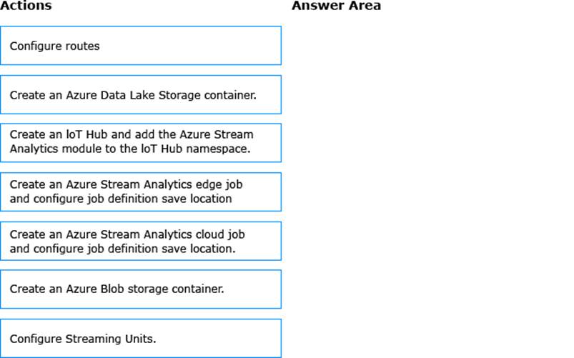The height and width of the screenshot is (358, 574).
Task: Select the "Configure routes" action box
Action: (x=140, y=46)
